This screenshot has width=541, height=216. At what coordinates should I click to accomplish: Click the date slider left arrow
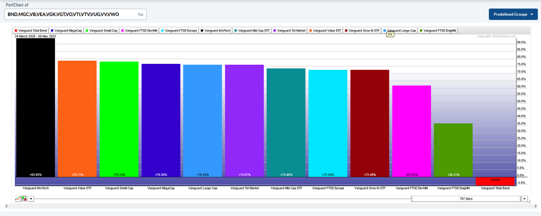click(x=30, y=199)
